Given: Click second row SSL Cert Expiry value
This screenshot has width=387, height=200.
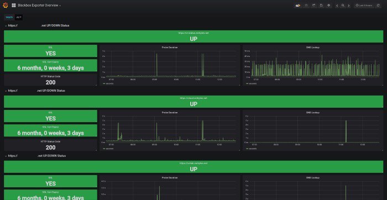Looking at the screenshot, I should [50, 133].
